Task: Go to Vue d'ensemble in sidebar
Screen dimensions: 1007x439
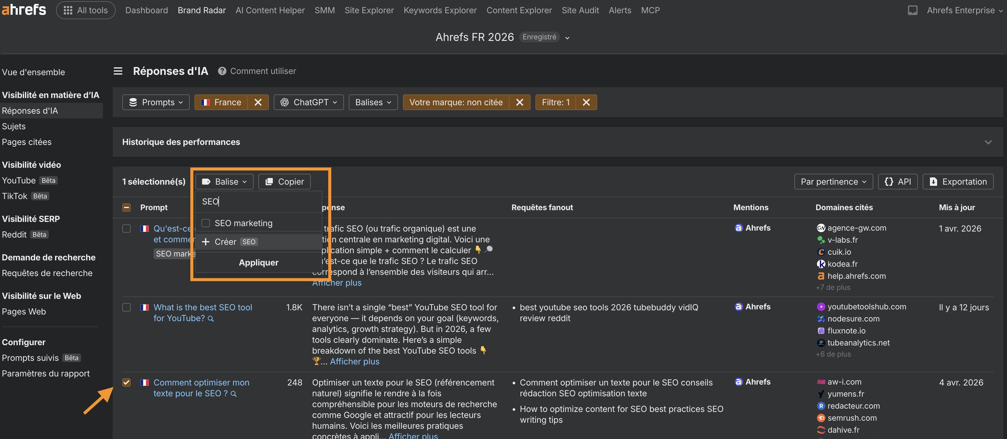Action: coord(33,72)
